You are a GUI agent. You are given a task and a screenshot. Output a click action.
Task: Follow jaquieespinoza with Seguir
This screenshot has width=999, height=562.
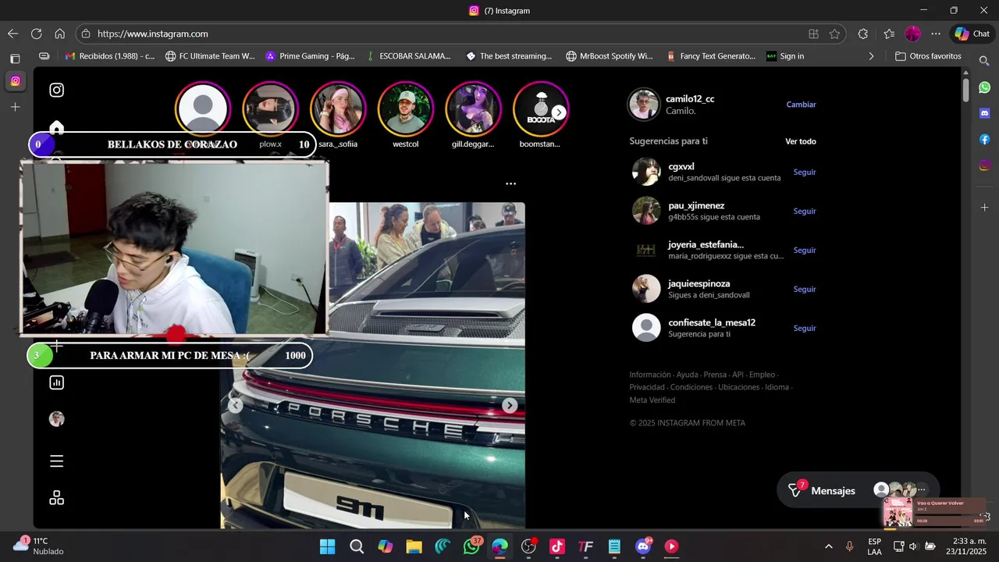click(805, 289)
